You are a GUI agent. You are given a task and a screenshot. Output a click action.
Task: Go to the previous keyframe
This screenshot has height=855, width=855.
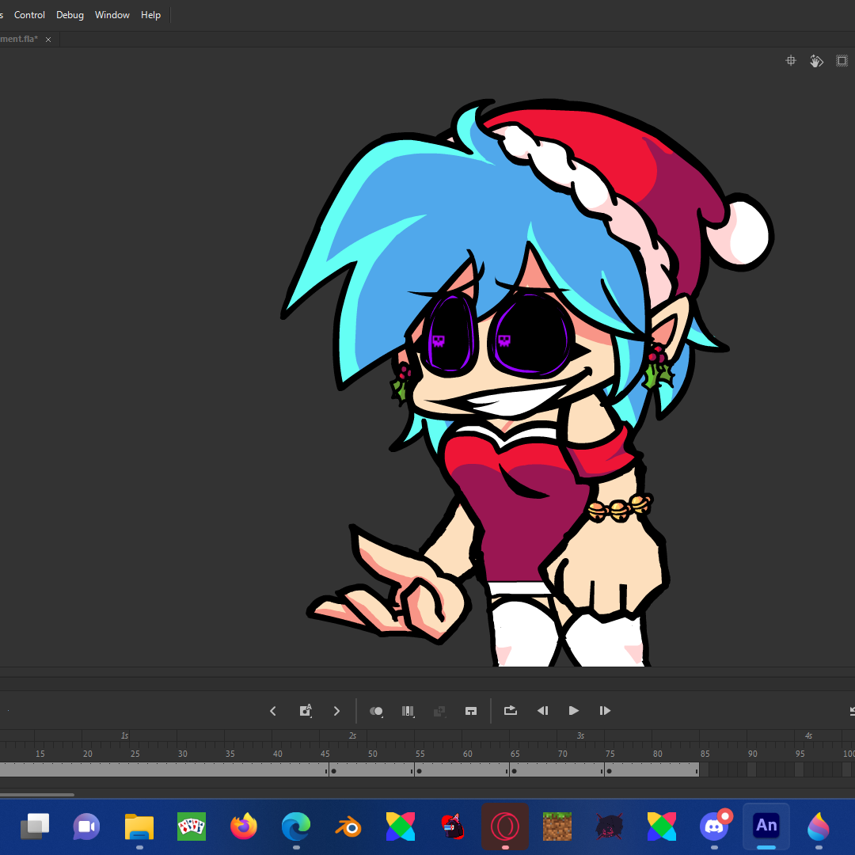[273, 710]
